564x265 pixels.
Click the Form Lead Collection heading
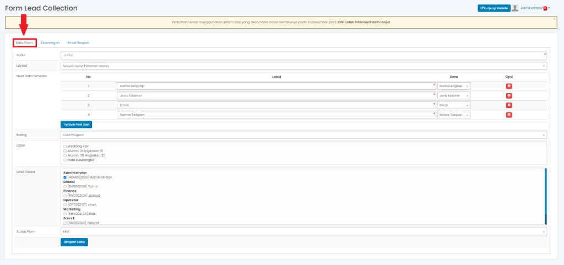41,8
